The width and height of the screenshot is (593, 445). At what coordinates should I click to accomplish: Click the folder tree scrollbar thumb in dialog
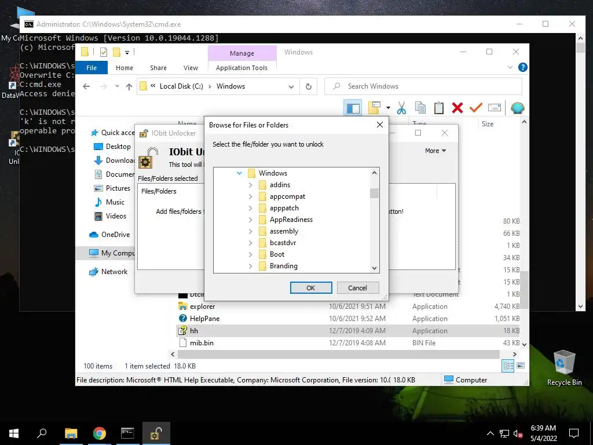(x=374, y=193)
